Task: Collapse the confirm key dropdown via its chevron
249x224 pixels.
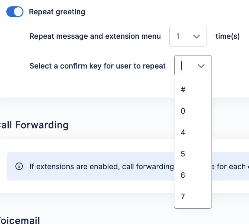Action: 201,66
